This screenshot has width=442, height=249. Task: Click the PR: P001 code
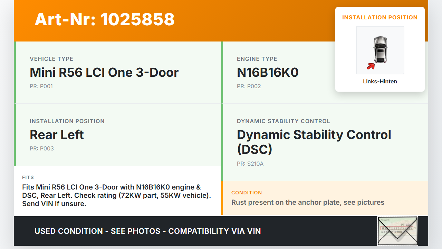[41, 86]
